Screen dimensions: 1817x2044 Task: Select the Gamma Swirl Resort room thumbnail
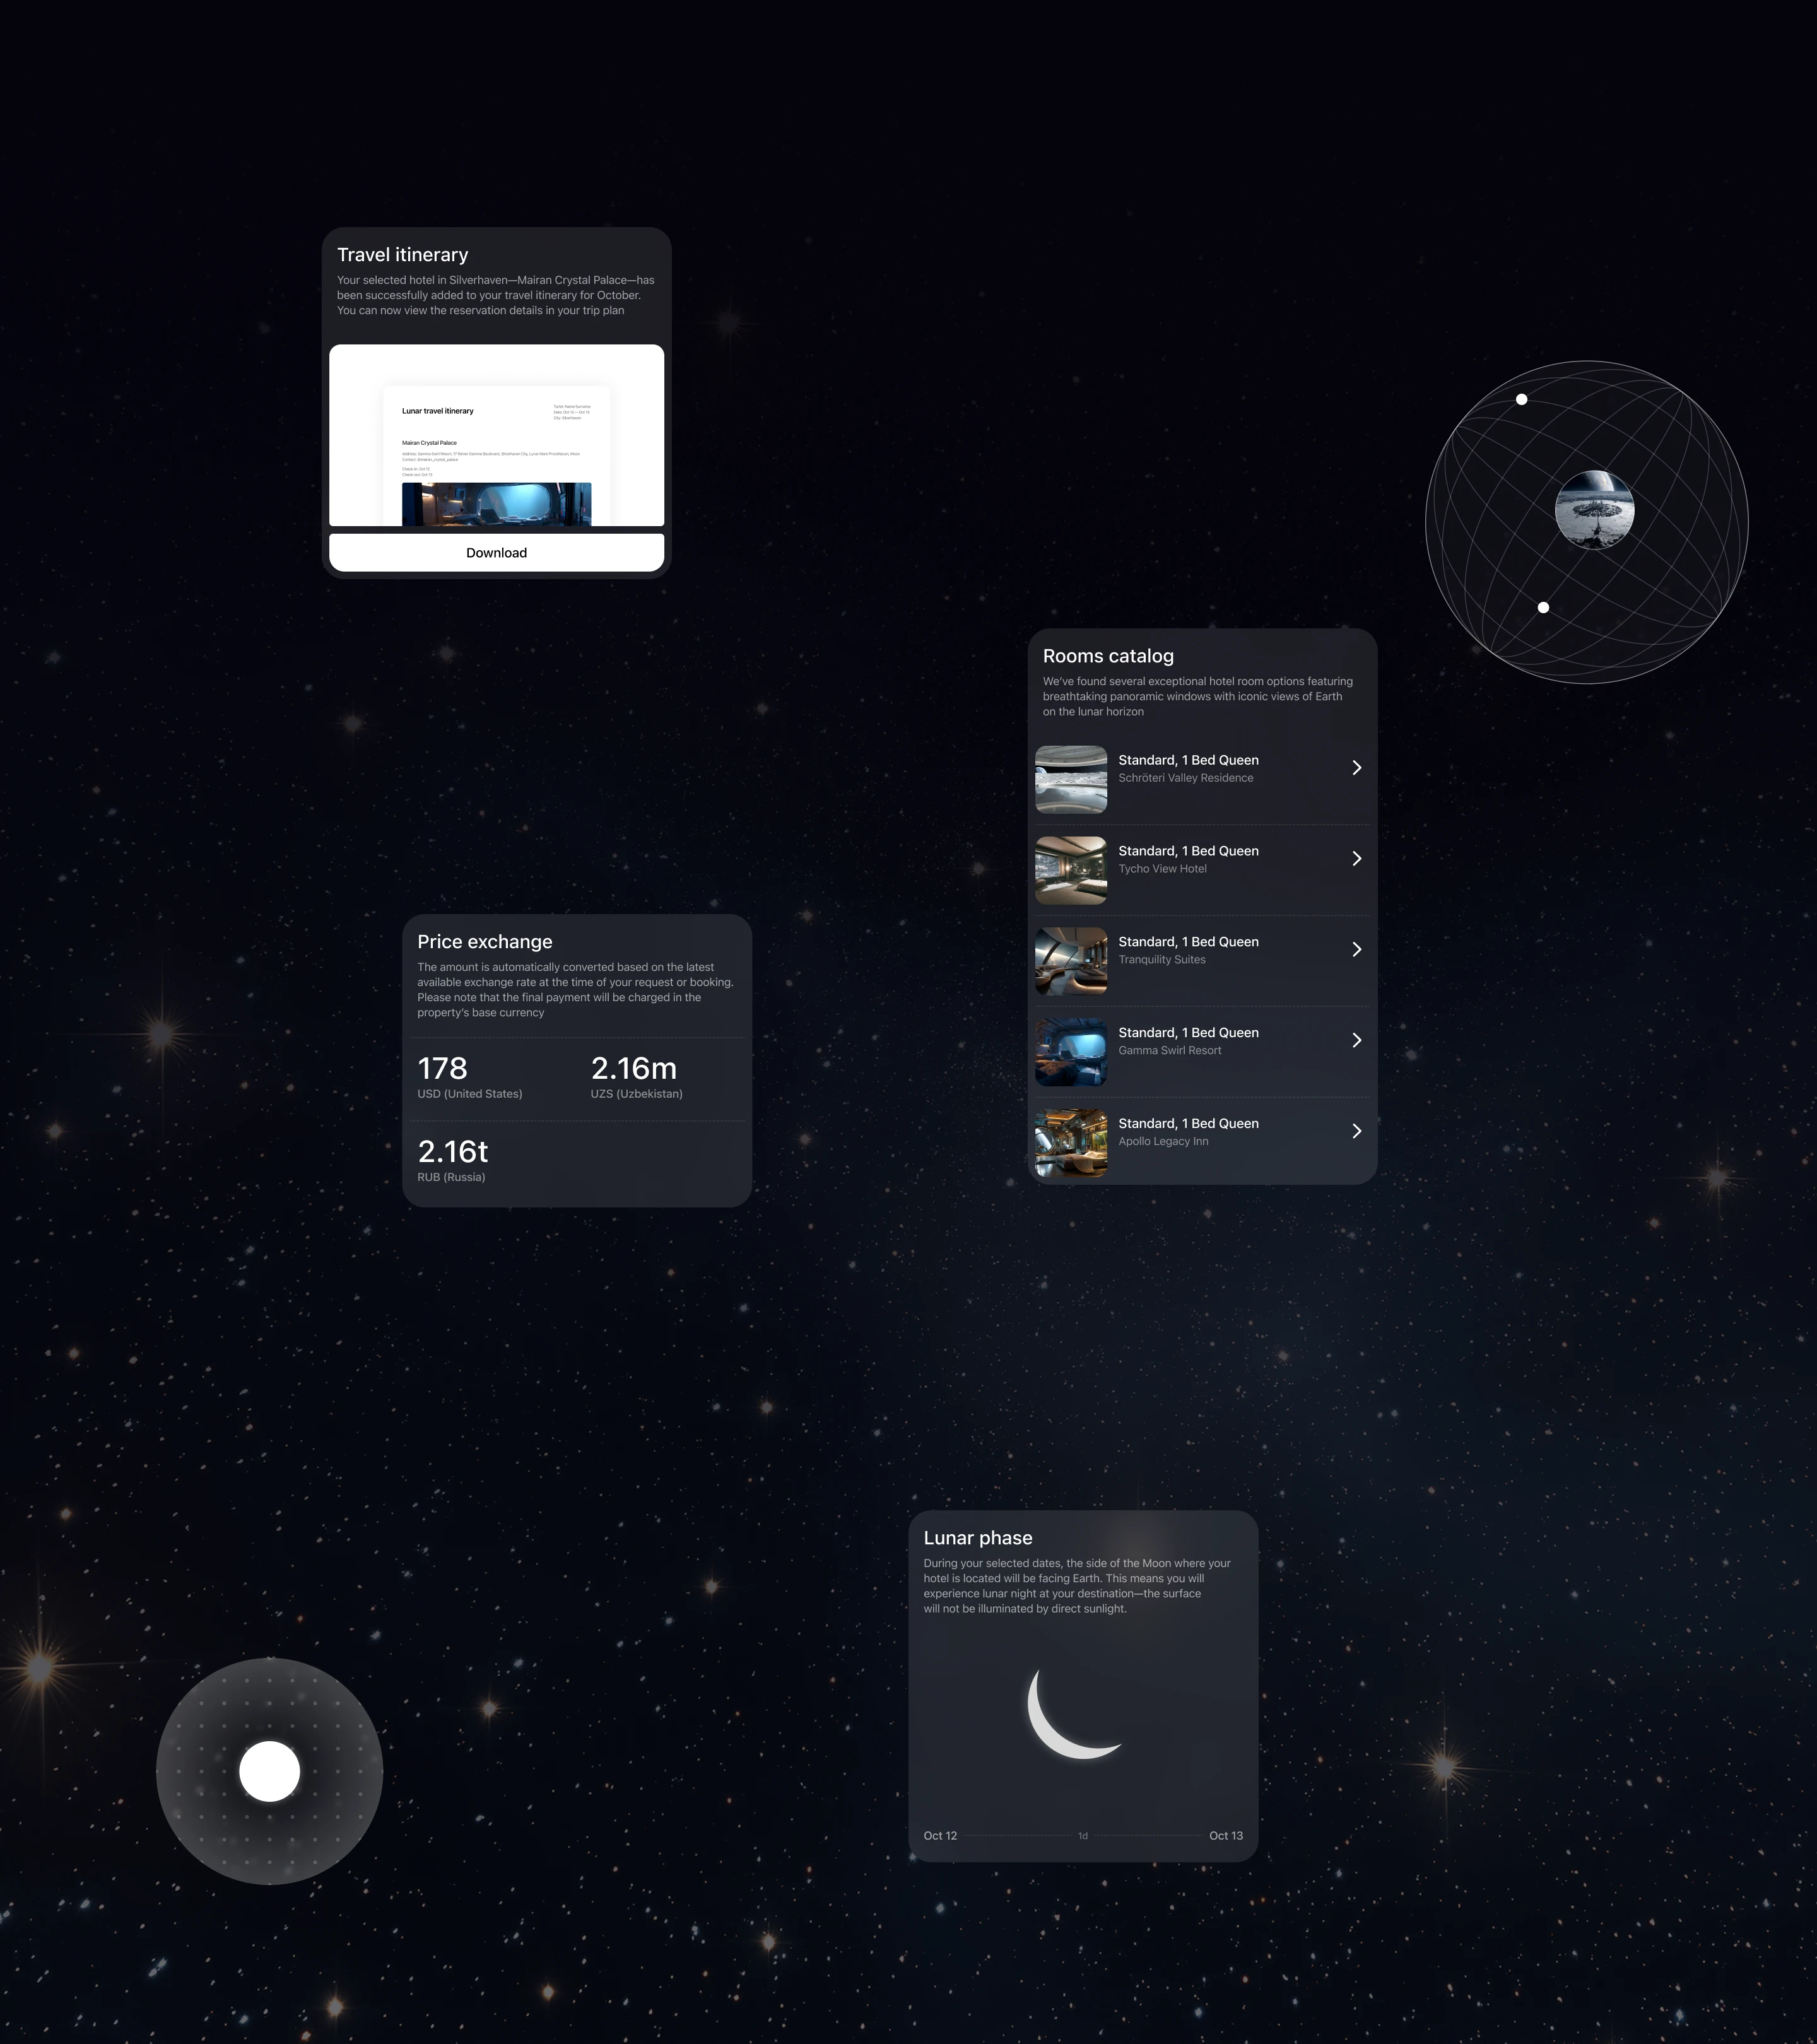pos(1070,1052)
